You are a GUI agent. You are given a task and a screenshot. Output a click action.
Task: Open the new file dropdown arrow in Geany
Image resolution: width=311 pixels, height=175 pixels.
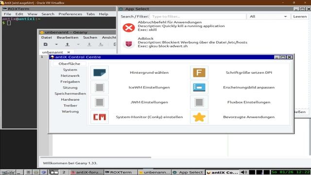[x=56, y=44]
